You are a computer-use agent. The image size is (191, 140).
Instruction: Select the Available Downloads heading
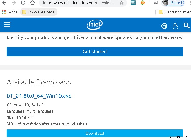(x=39, y=82)
